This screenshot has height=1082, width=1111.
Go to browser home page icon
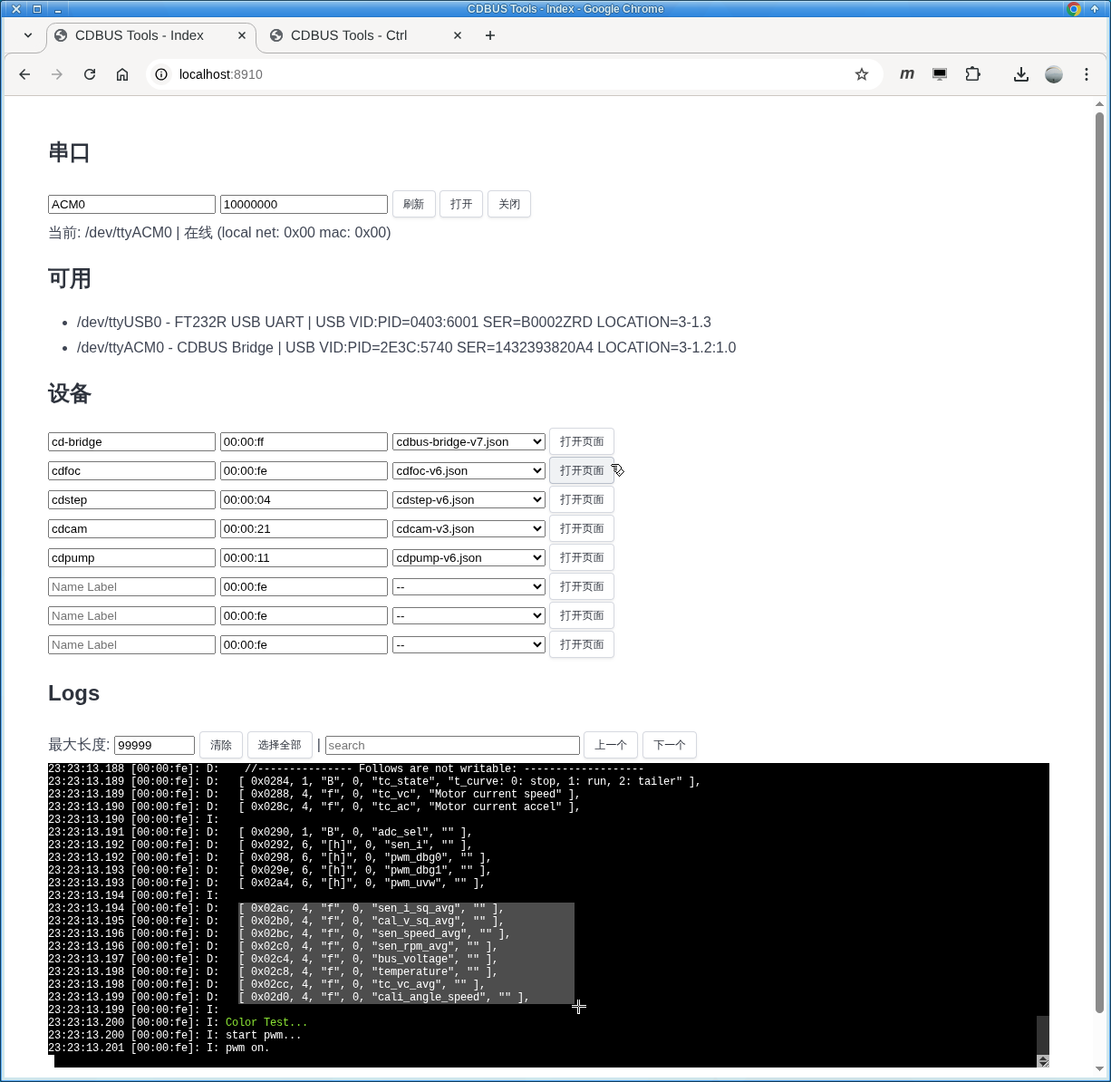point(122,74)
